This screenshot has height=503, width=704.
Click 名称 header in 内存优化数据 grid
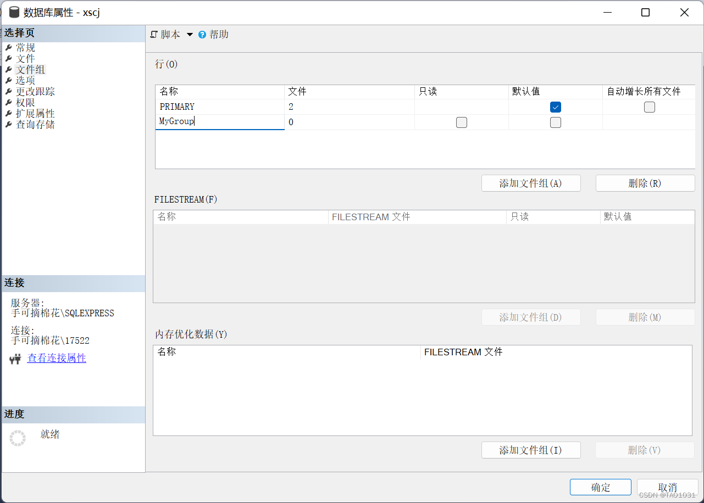click(287, 352)
